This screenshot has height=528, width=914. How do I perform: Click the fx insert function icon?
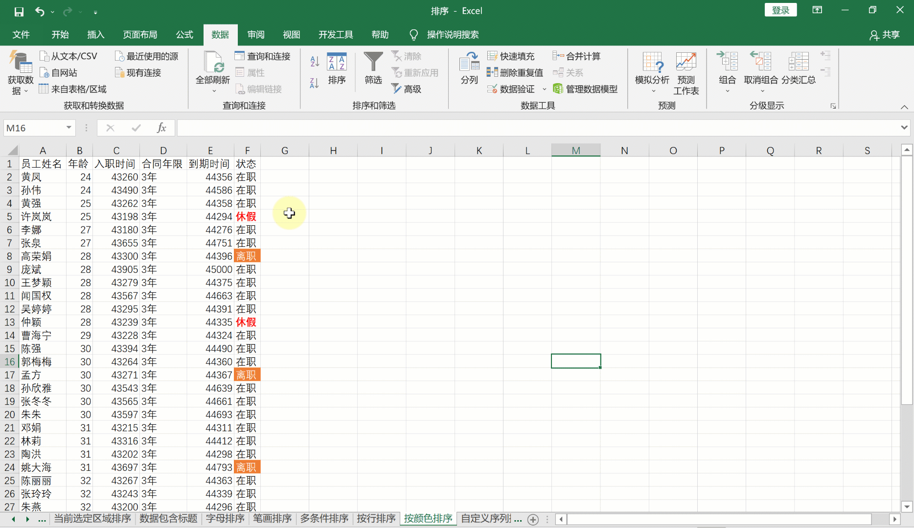[x=161, y=128]
